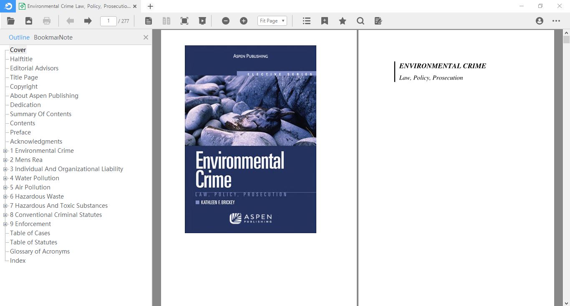
Task: Open a file with the folder icon
Action: 11,21
